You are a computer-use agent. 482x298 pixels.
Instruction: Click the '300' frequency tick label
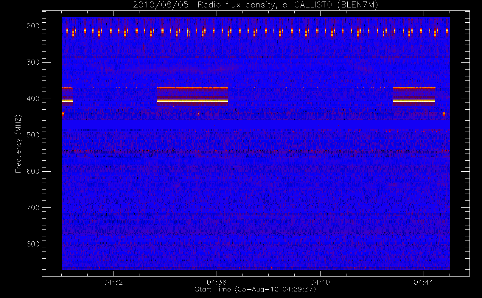[x=33, y=62]
